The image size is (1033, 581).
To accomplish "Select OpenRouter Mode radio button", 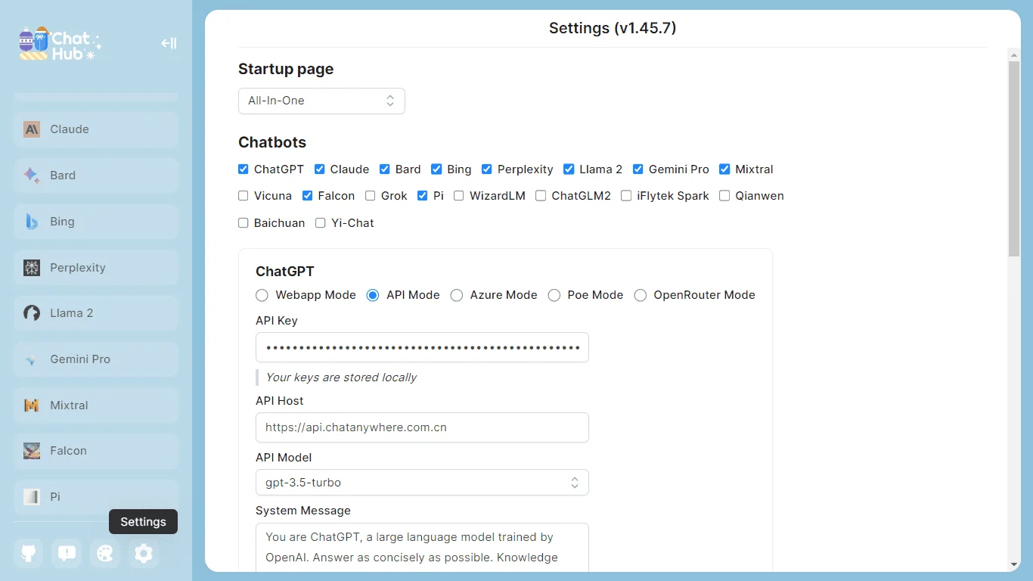I will 641,295.
